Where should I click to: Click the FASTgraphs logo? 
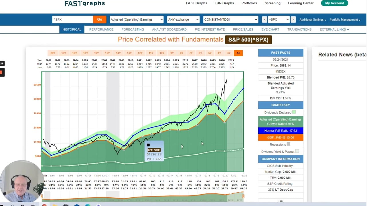pyautogui.click(x=84, y=3)
